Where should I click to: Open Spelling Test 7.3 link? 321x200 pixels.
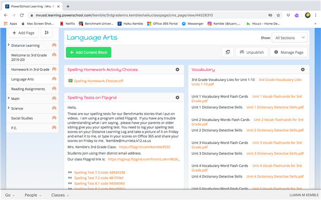point(100,172)
